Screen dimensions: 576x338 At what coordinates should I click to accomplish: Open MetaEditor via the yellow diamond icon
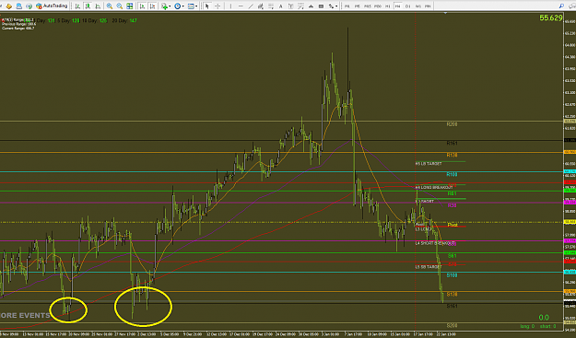(9, 6)
